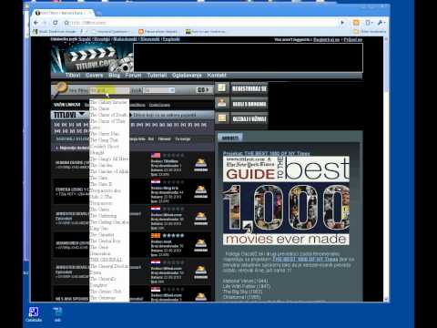
Task: Open the Titlovi menu item
Action: [x=73, y=76]
